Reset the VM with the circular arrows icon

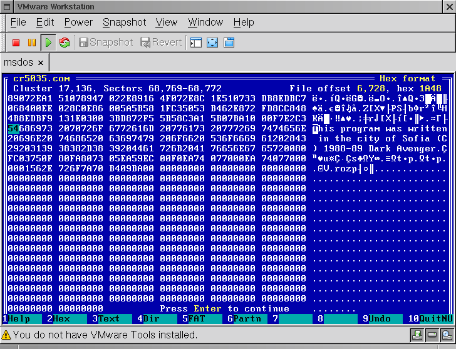point(65,43)
